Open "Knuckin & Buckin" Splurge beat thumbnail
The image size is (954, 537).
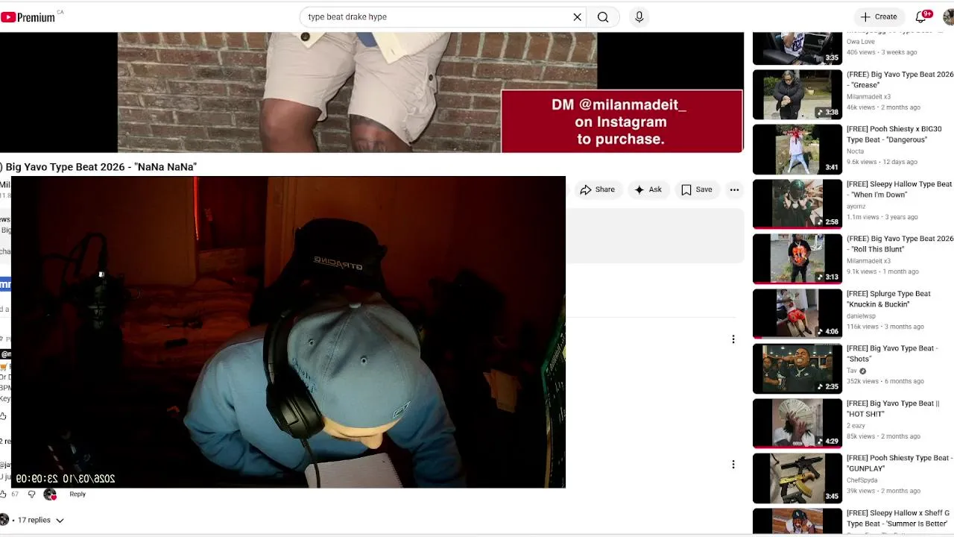797,314
